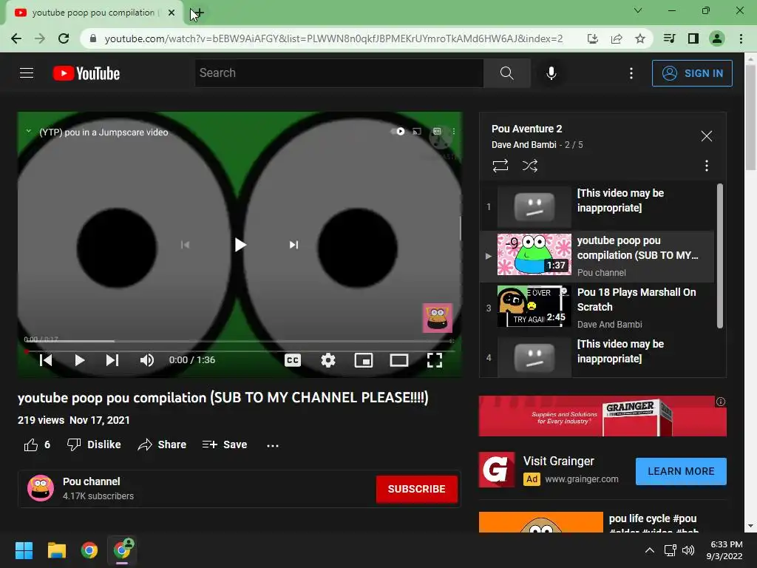Click the SIGN IN button

(x=692, y=73)
